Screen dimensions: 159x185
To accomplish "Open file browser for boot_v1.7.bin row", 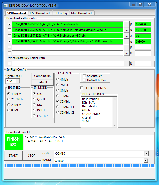I will 126,36.
